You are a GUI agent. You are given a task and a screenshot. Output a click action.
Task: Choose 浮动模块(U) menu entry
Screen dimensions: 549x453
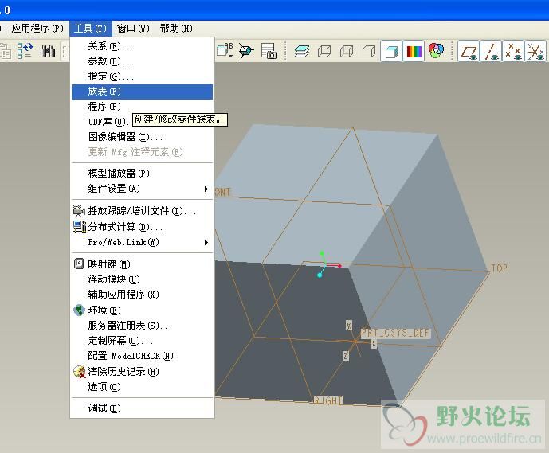tap(142, 279)
